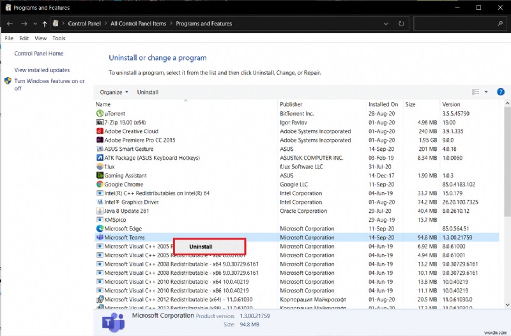Click the Microsoft Teams list icon
The image size is (511, 336).
coord(100,237)
